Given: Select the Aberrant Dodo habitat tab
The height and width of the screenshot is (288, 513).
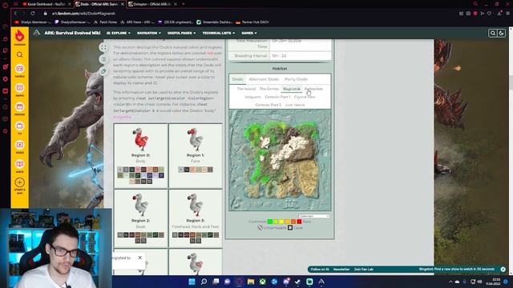Looking at the screenshot, I should pyautogui.click(x=264, y=79).
